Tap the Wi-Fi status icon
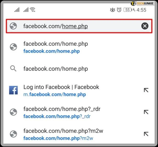 pos(33,10)
